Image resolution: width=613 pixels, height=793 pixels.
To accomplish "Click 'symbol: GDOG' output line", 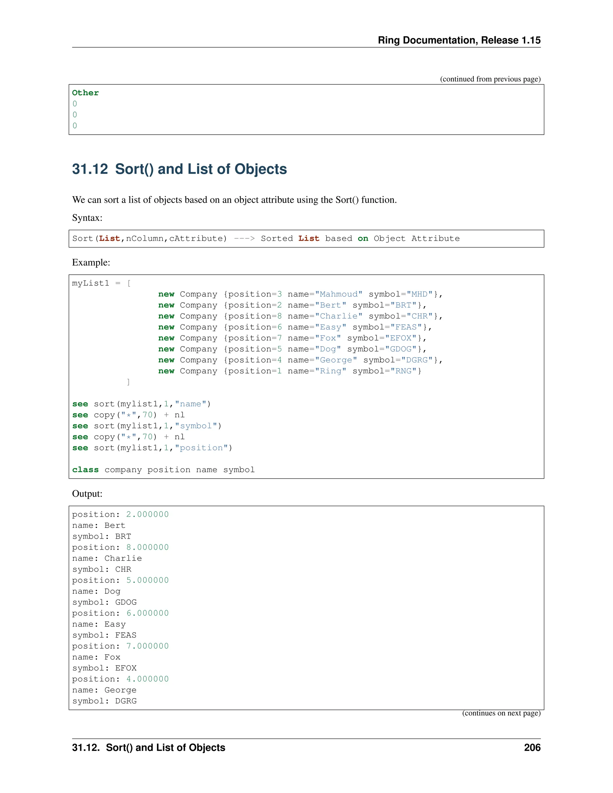I will [x=104, y=602].
